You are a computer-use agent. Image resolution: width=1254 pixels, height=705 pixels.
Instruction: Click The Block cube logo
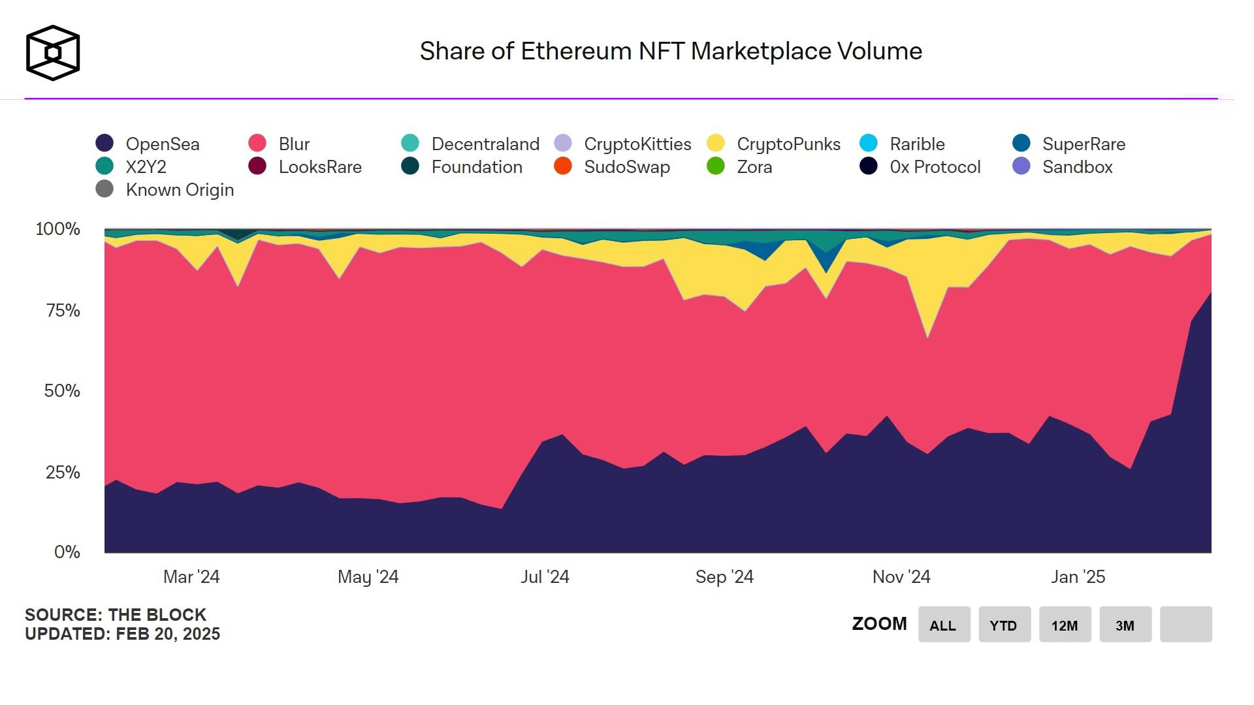[x=53, y=53]
